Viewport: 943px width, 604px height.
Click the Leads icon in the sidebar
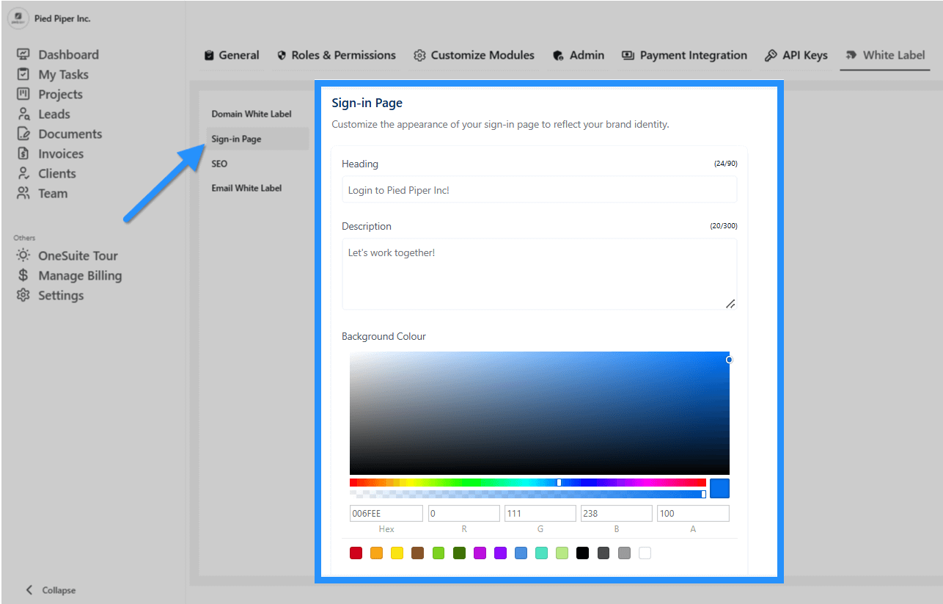(22, 114)
